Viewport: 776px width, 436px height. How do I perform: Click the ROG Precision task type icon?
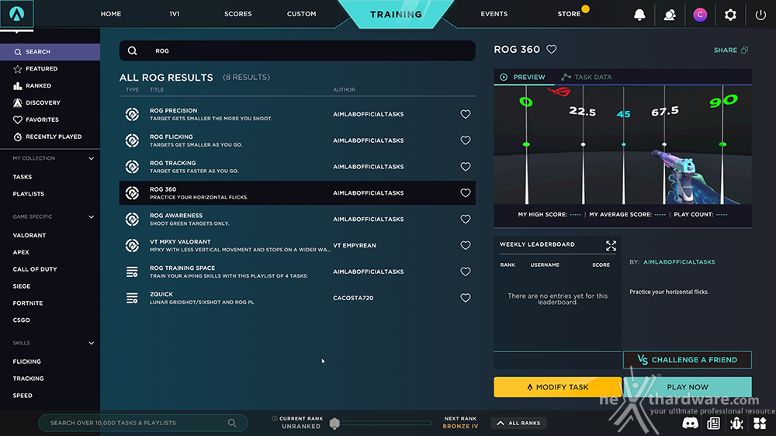tap(132, 114)
